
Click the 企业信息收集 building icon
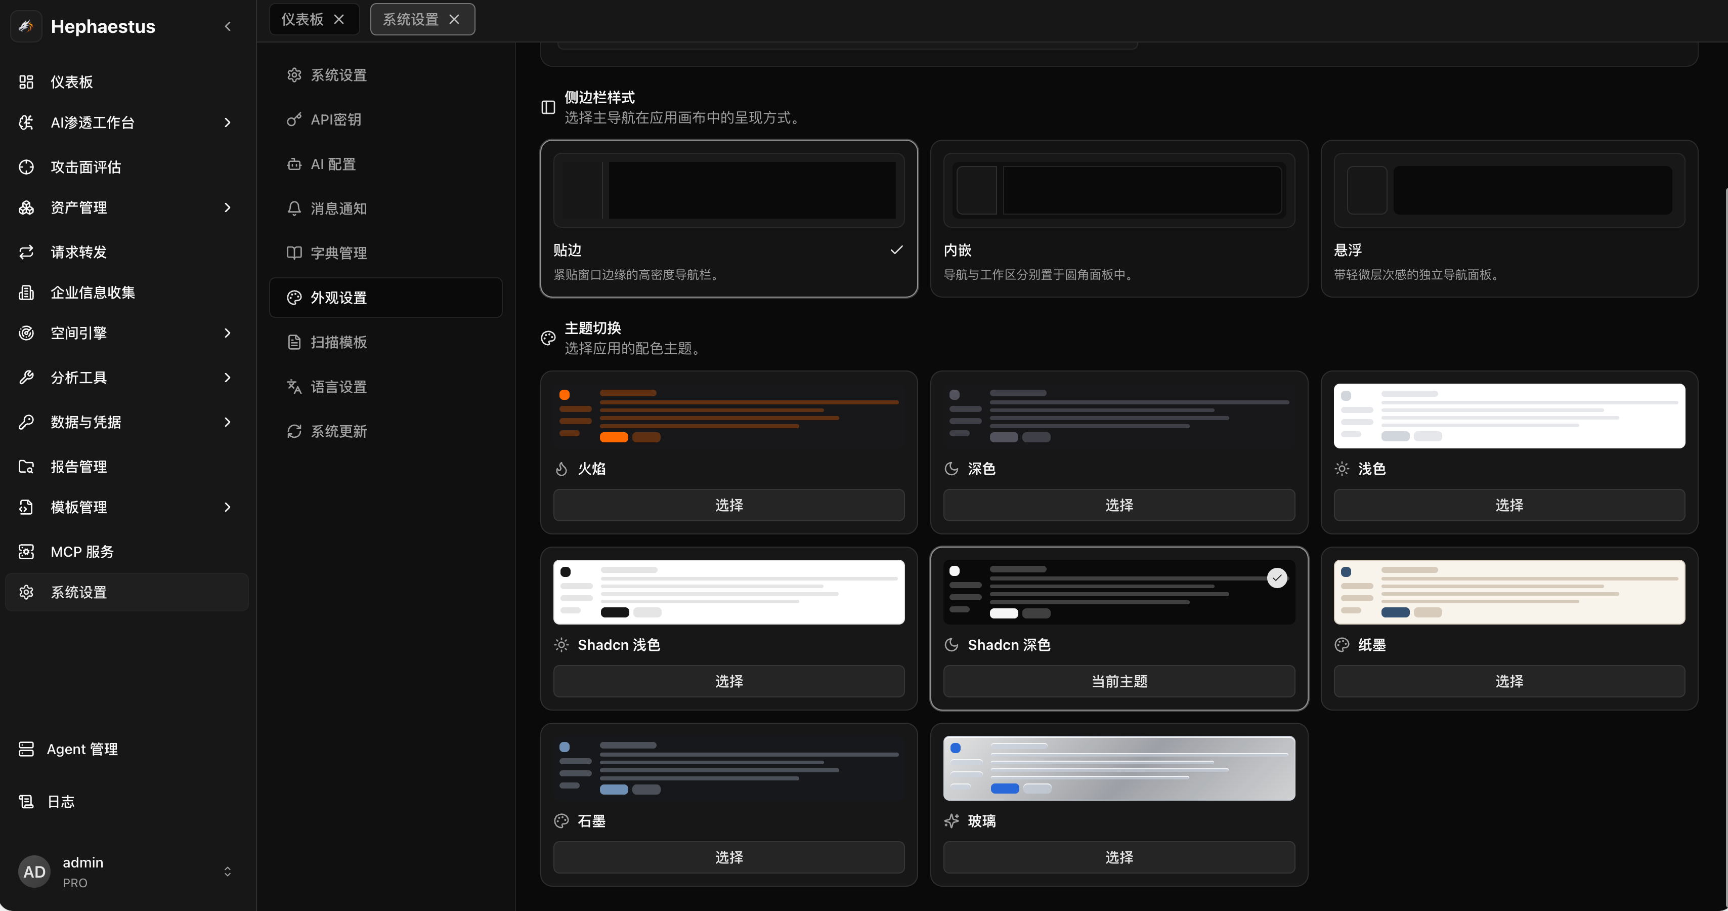pos(26,293)
